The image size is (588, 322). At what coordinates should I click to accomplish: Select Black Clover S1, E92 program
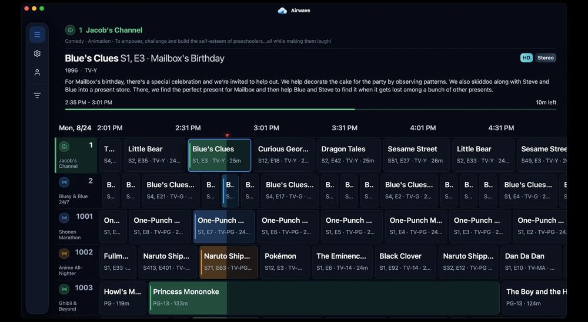405,262
